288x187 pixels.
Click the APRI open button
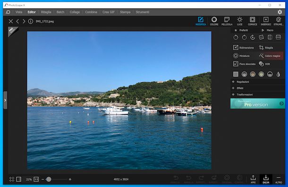253,179
